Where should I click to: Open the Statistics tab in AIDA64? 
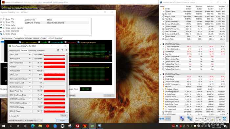(58, 38)
